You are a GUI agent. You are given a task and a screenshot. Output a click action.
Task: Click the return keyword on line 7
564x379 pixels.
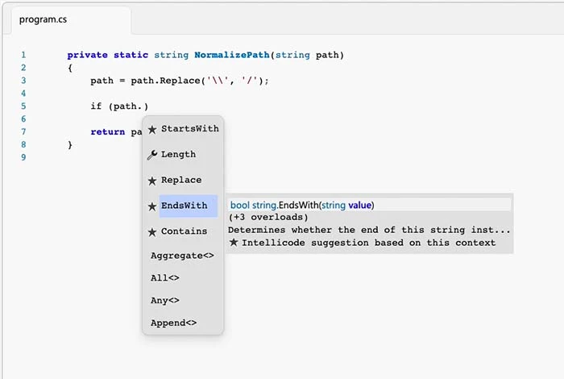[x=107, y=132]
